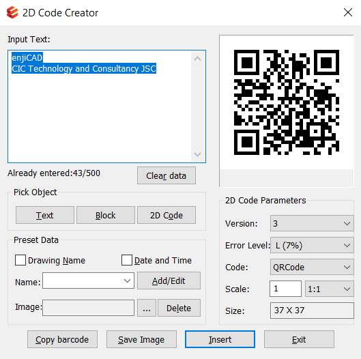Click the QR code preview image
Viewport: 361px width, 359px height.
pos(287,102)
